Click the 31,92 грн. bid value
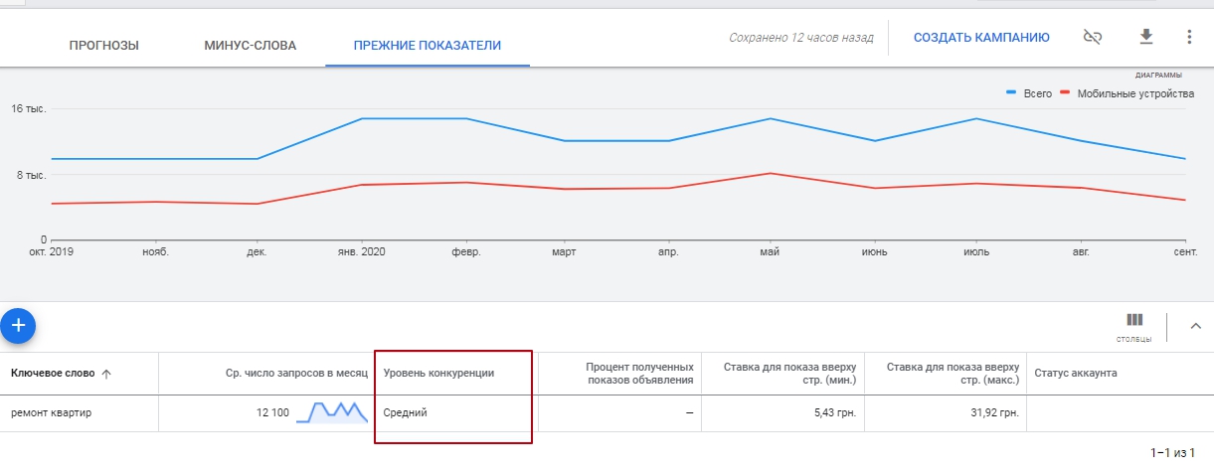The image size is (1214, 474). 994,412
